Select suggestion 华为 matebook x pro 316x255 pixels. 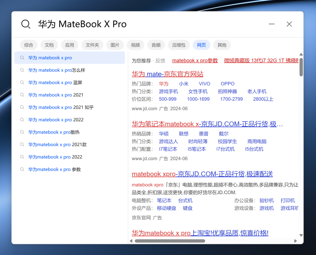click(x=70, y=58)
